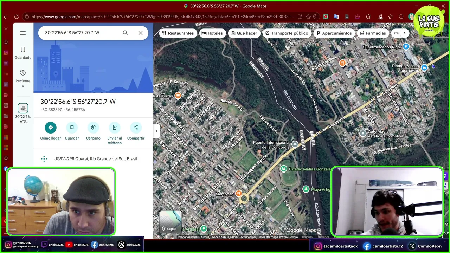
Task: Select the Qué hacer category chip
Action: click(x=244, y=33)
